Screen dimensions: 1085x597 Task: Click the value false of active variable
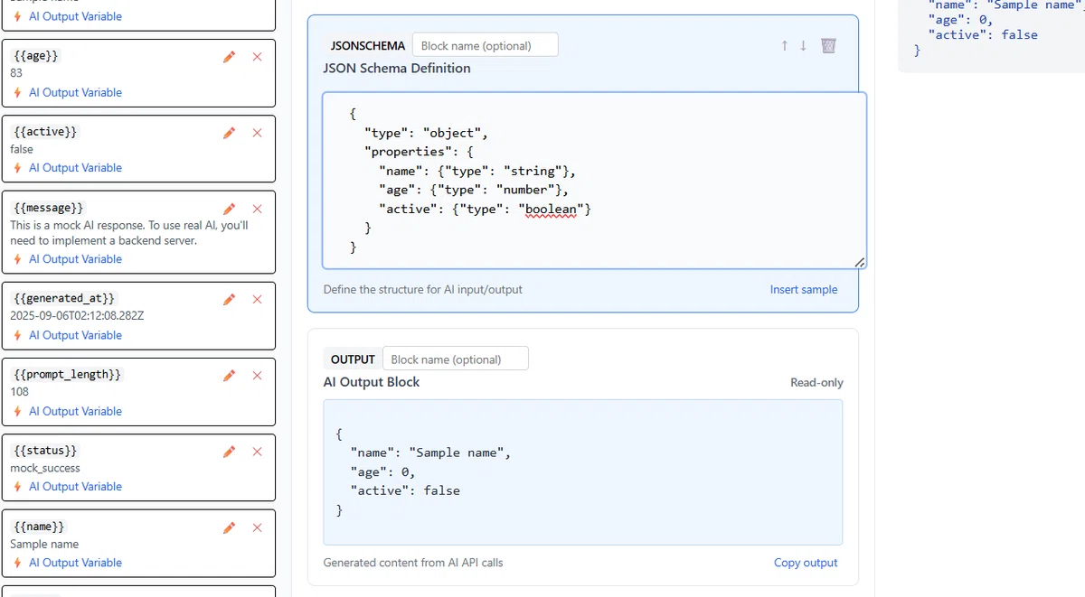tap(22, 149)
